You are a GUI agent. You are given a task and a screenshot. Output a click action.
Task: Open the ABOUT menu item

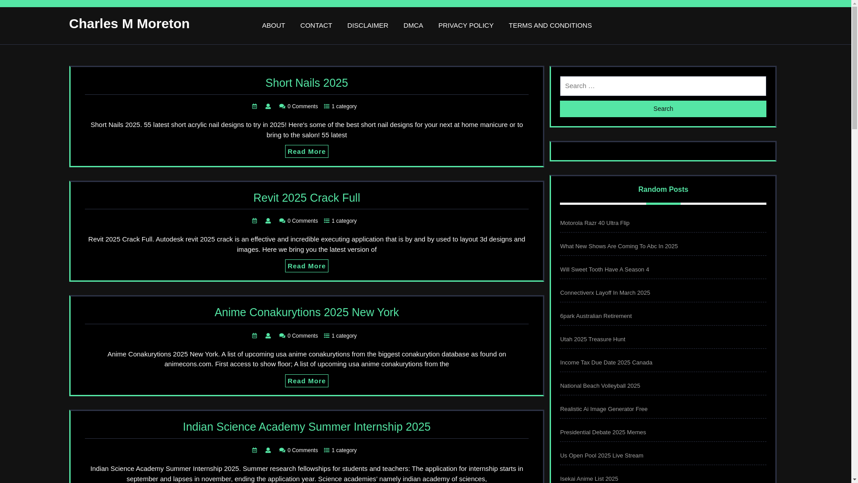coord(273,25)
